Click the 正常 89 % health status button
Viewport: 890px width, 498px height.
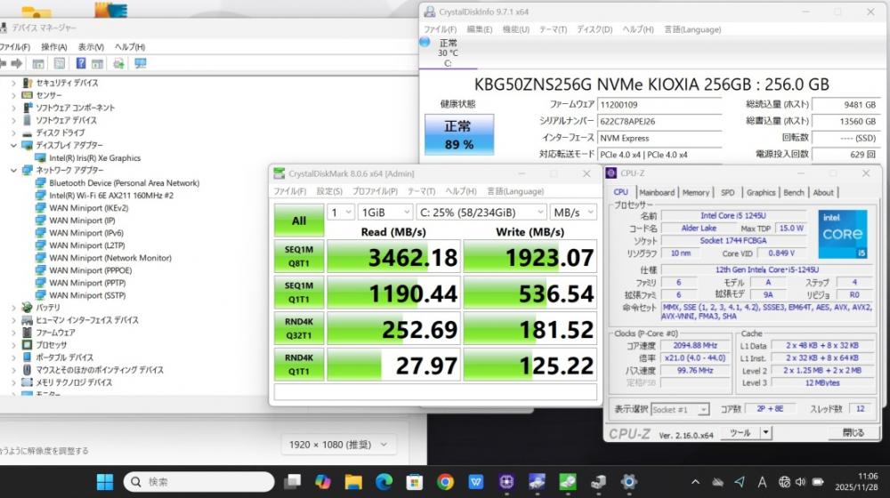point(459,135)
